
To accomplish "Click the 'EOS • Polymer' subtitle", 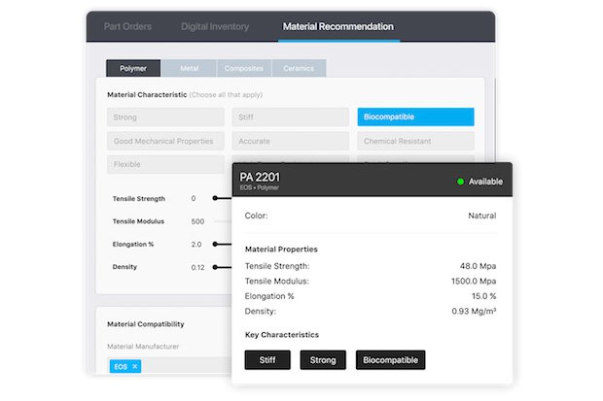I will [x=260, y=187].
